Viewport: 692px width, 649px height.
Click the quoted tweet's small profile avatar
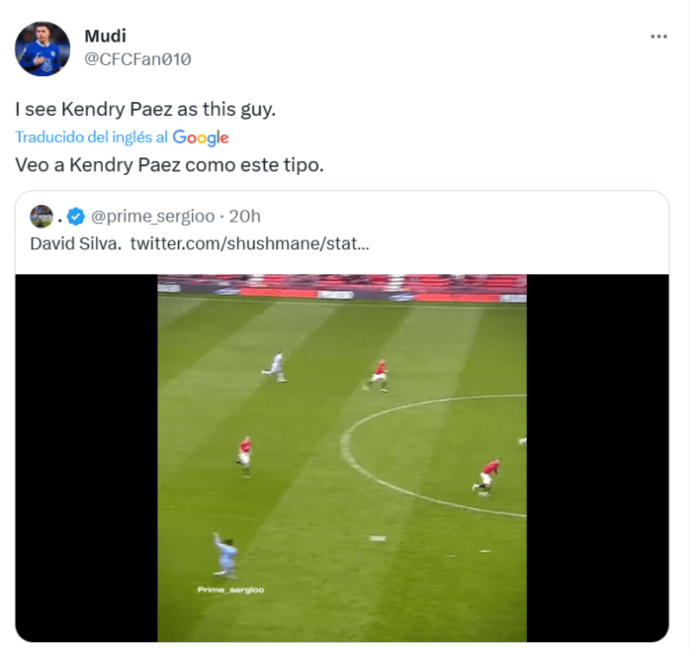[41, 215]
